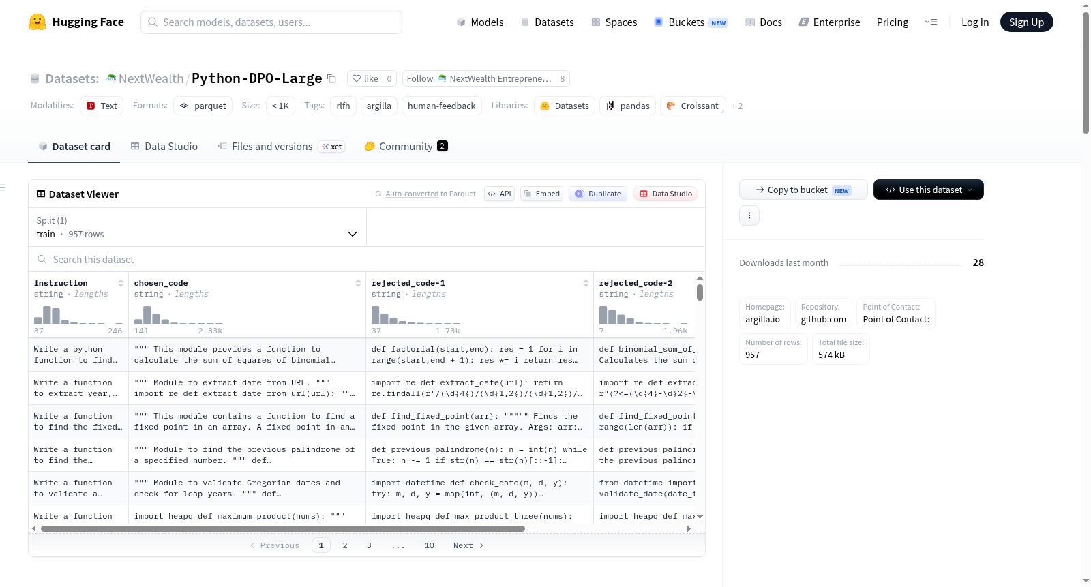Screen dimensions: 1091x587
Task: Open the NextWealth organization link
Action: tap(151, 78)
